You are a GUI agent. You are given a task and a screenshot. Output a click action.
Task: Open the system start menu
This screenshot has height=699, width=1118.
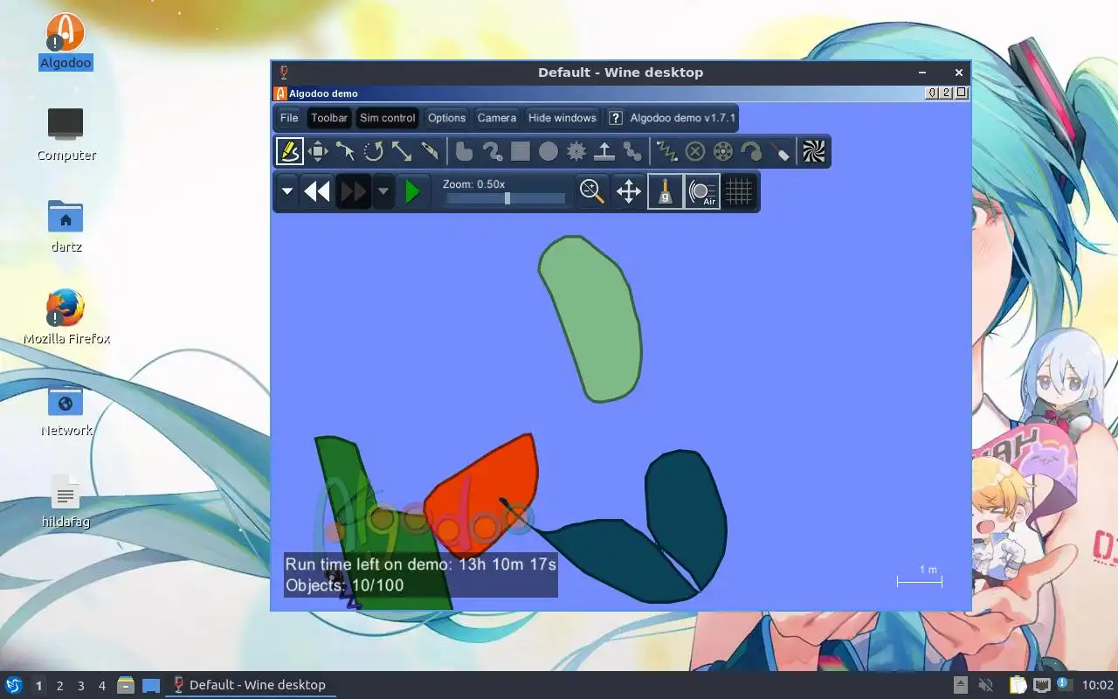(x=14, y=685)
